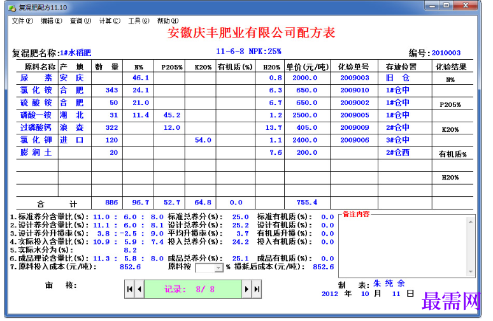This screenshot has width=493, height=321.
Task: Select raw material 硫酸铵
Action: pos(36,103)
